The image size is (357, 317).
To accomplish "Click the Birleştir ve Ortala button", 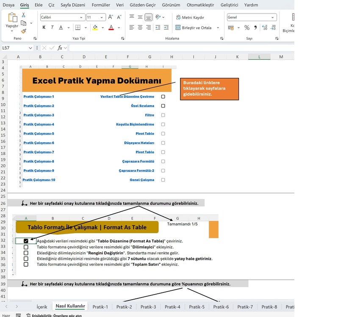I will tap(194, 28).
